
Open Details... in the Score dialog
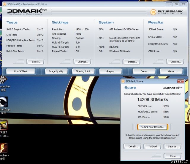(x=132, y=147)
